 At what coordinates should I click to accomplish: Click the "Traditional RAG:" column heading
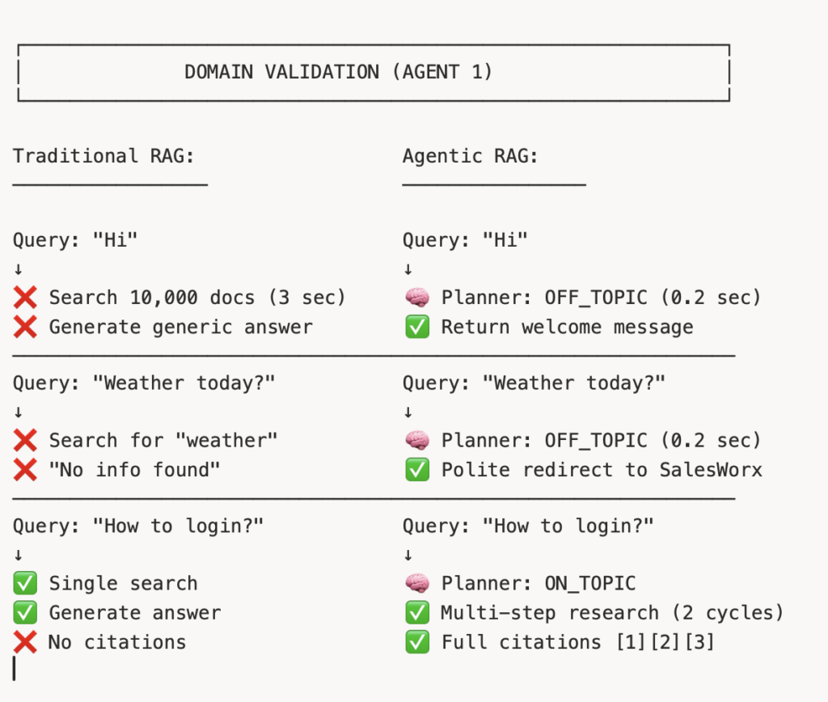(103, 155)
